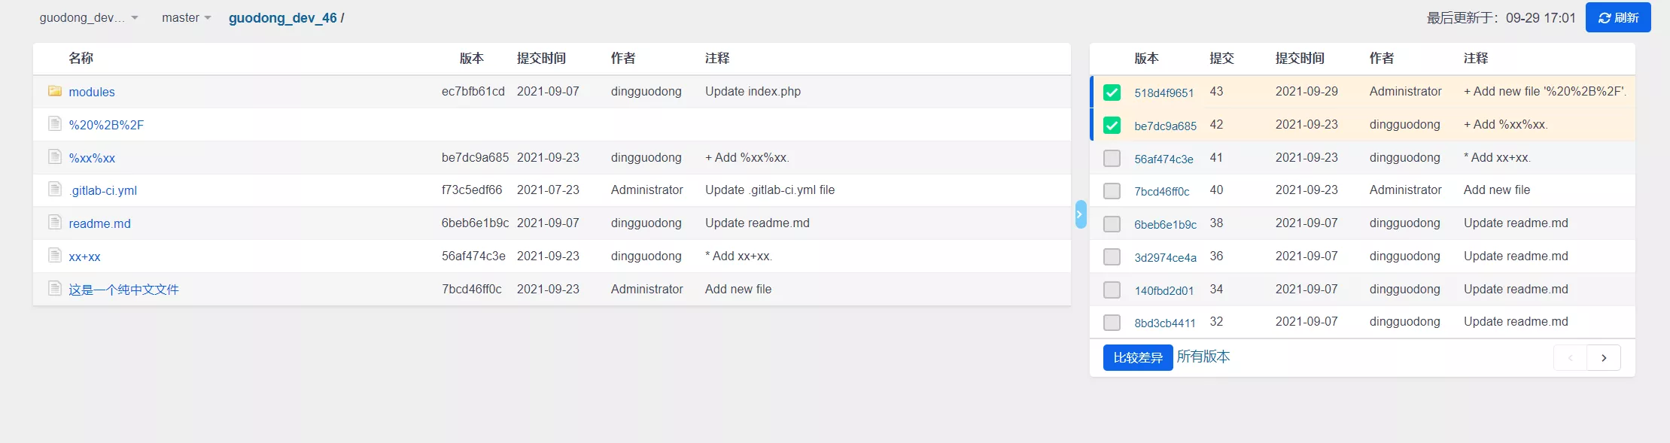The width and height of the screenshot is (1670, 443).
Task: Click the 最后更新于 timestamp text
Action: coord(1501,17)
